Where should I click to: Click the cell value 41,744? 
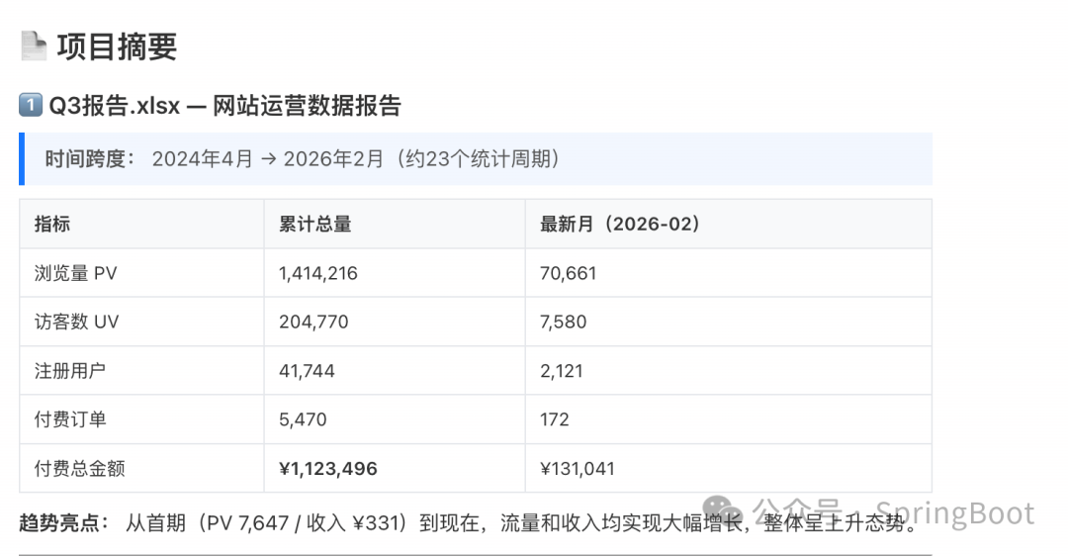307,371
